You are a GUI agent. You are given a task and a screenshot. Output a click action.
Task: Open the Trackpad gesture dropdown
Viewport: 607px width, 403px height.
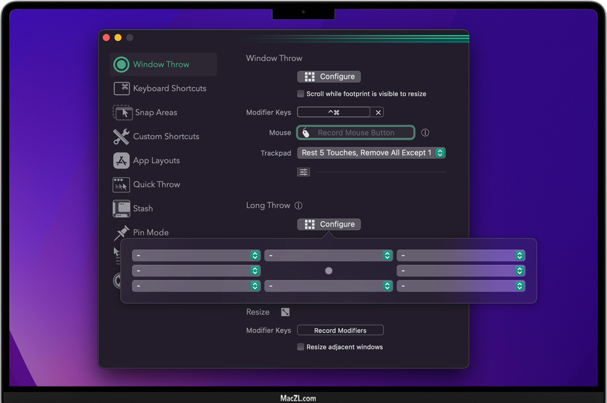[371, 153]
